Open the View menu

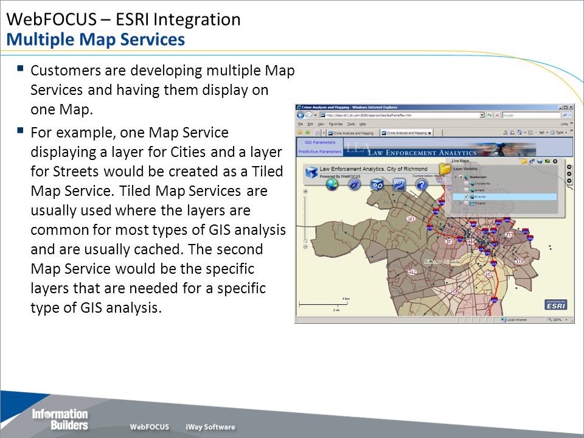coord(321,124)
